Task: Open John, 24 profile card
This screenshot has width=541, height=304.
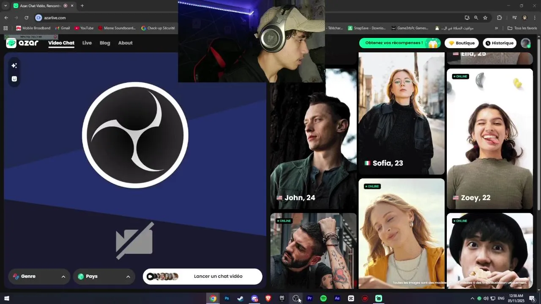Action: pos(314,139)
